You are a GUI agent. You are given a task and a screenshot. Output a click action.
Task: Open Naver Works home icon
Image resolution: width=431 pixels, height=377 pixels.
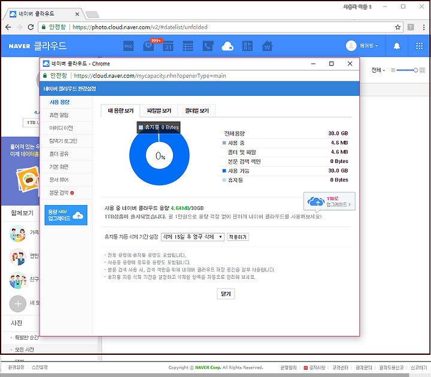pos(267,46)
